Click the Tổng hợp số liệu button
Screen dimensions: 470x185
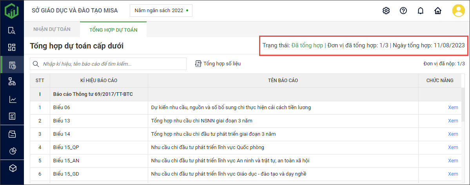(218, 63)
